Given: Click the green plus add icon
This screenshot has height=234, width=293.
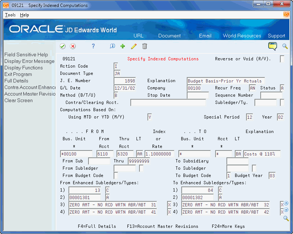Looking at the screenshot, I should 123,46.
